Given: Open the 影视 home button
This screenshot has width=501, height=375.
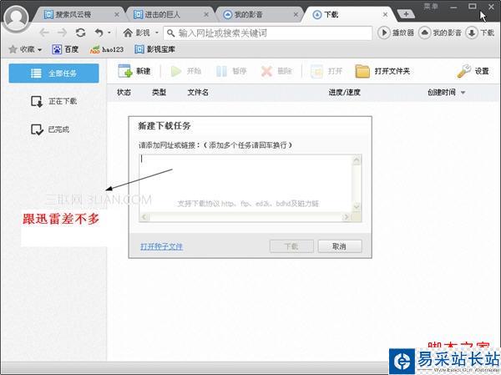Looking at the screenshot, I should pos(137,33).
